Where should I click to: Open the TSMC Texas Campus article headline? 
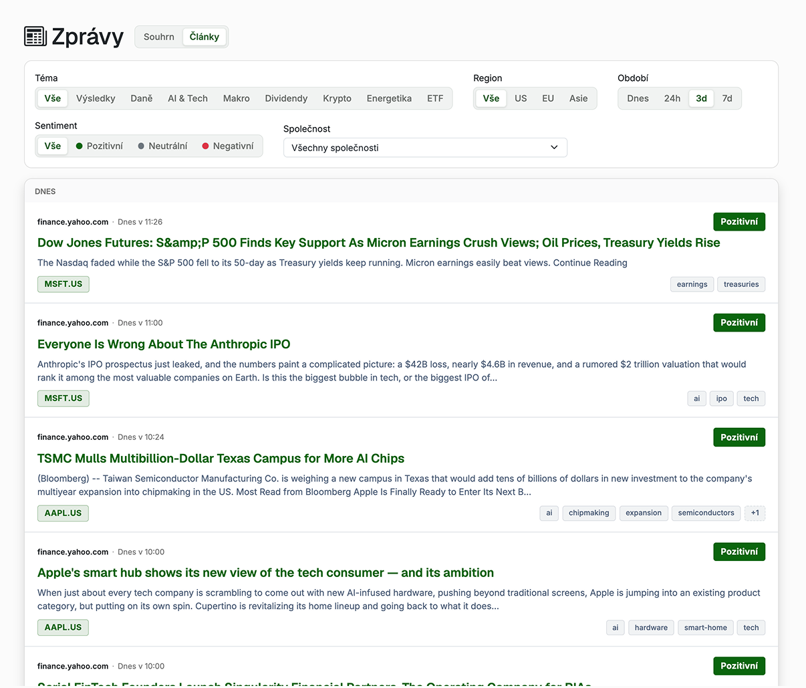[221, 459]
